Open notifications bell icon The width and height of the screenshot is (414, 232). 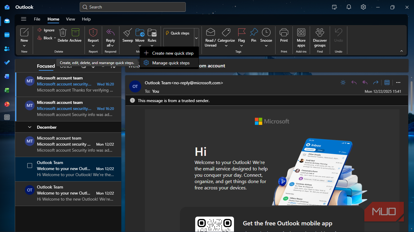pyautogui.click(x=349, y=7)
